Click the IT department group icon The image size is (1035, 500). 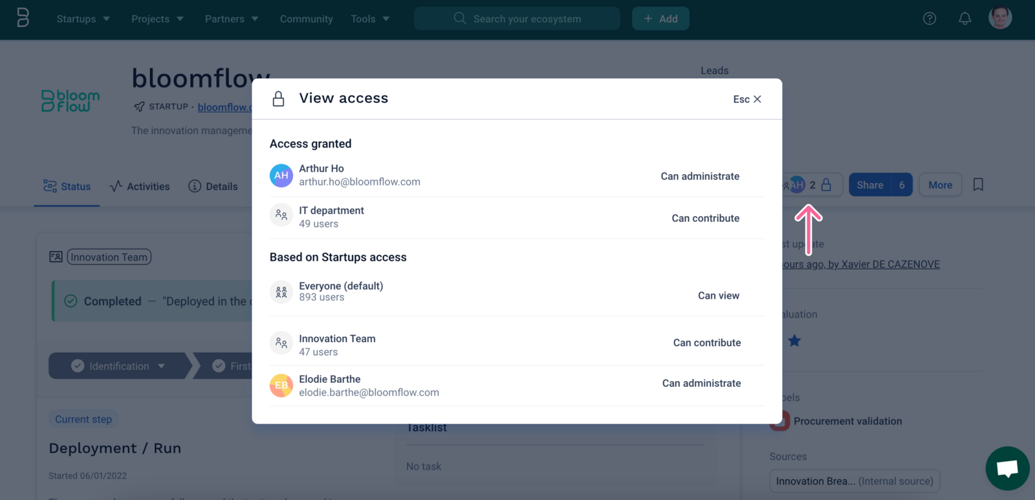click(x=281, y=215)
